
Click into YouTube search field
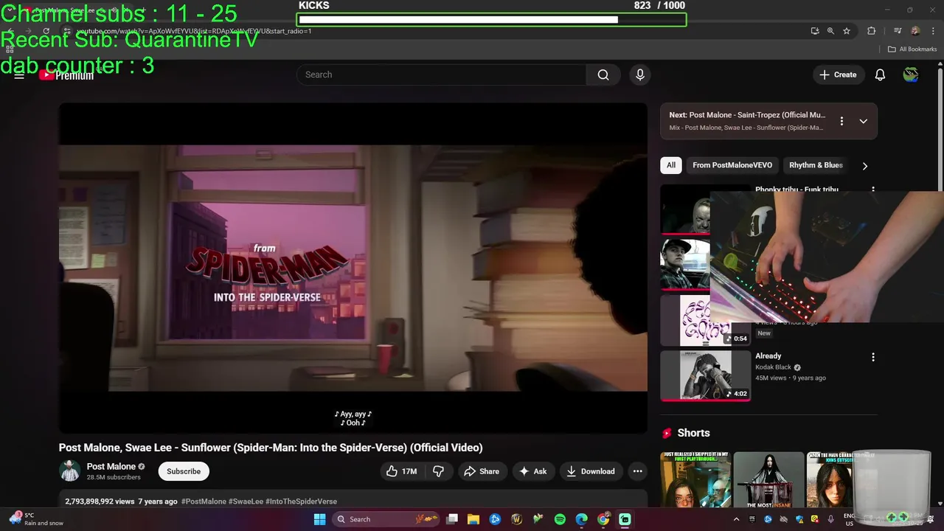tap(442, 74)
